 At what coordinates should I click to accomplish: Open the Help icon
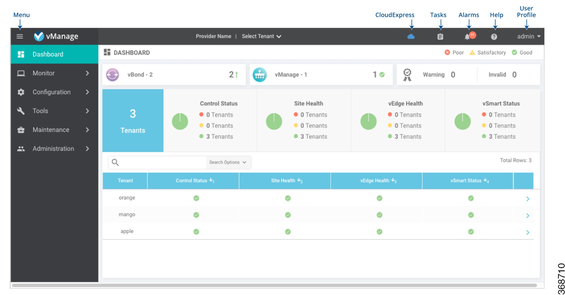(494, 36)
